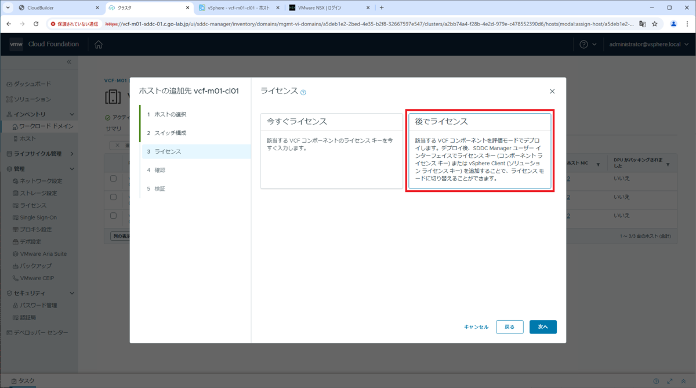Bookmark this page with star icon

655,24
